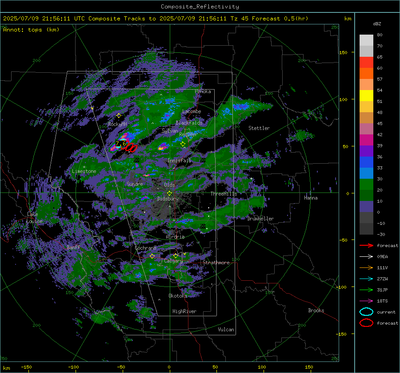Click the yellow diamond marker at Red Deer
Viewport: 400px width, 373px height.
(183, 144)
